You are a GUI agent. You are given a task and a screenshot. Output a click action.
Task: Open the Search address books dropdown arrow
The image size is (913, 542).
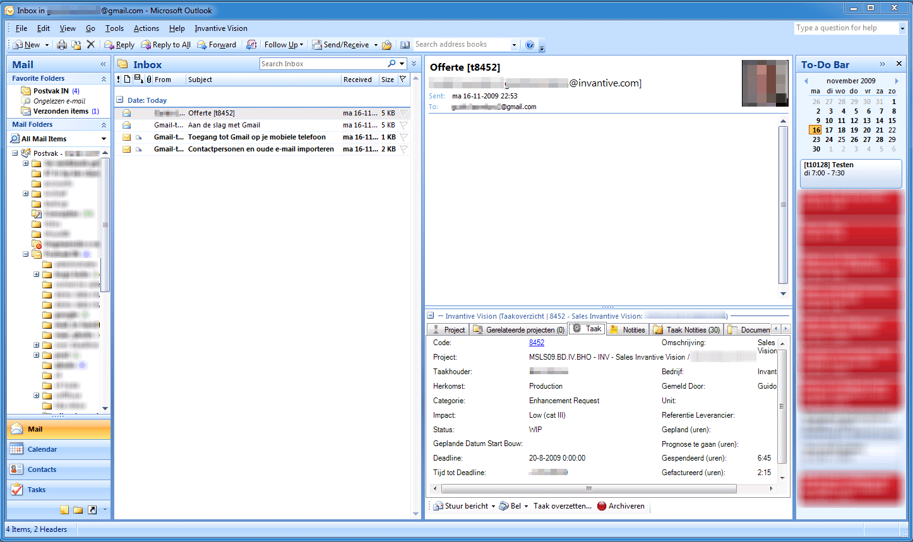tap(514, 45)
